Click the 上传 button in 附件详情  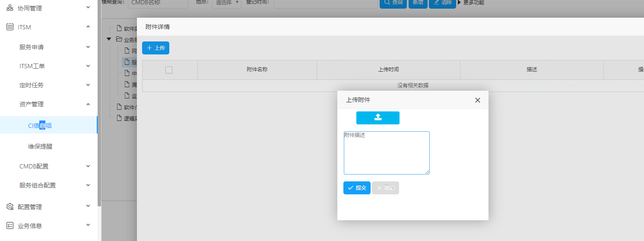155,48
